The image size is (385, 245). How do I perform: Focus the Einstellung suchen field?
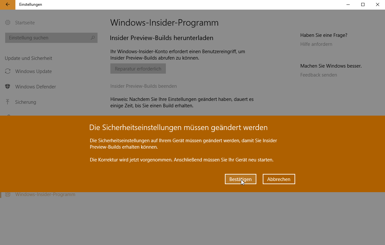tap(51, 38)
